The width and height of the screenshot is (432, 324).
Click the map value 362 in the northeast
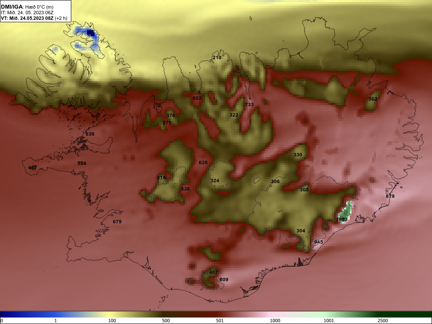[x=373, y=99]
